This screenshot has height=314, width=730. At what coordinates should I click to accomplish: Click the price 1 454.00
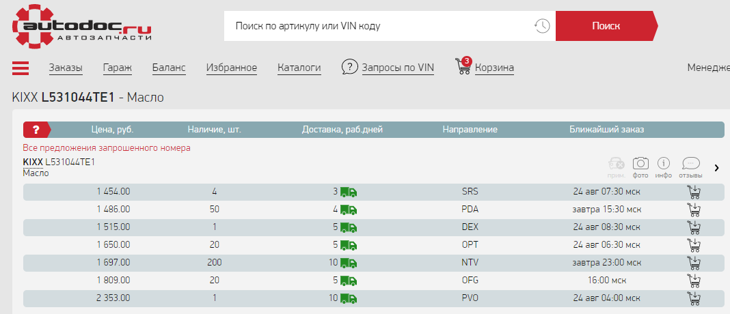(x=113, y=192)
